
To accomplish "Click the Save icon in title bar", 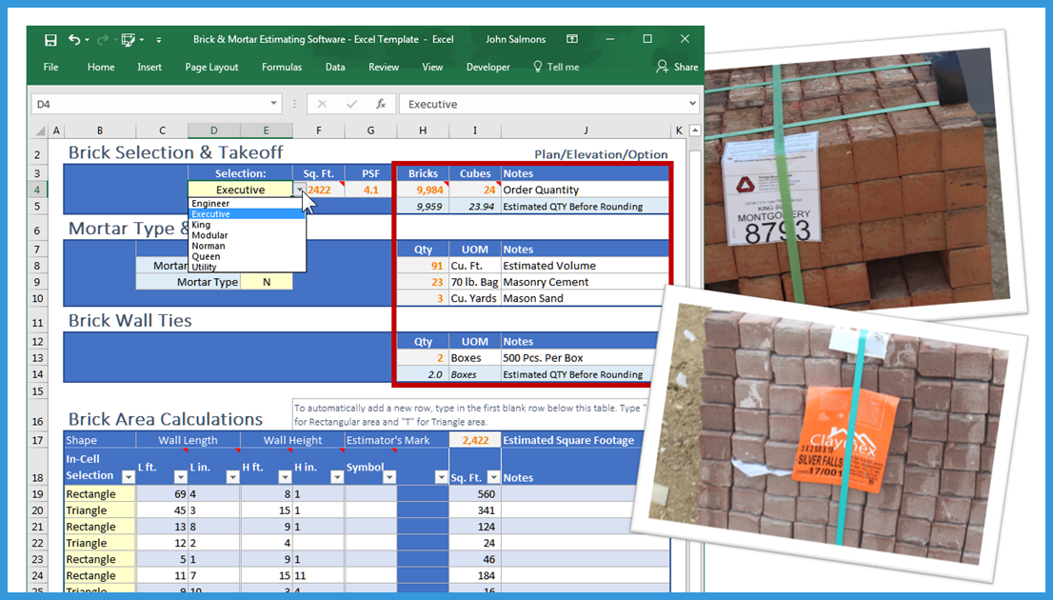I will [x=50, y=40].
